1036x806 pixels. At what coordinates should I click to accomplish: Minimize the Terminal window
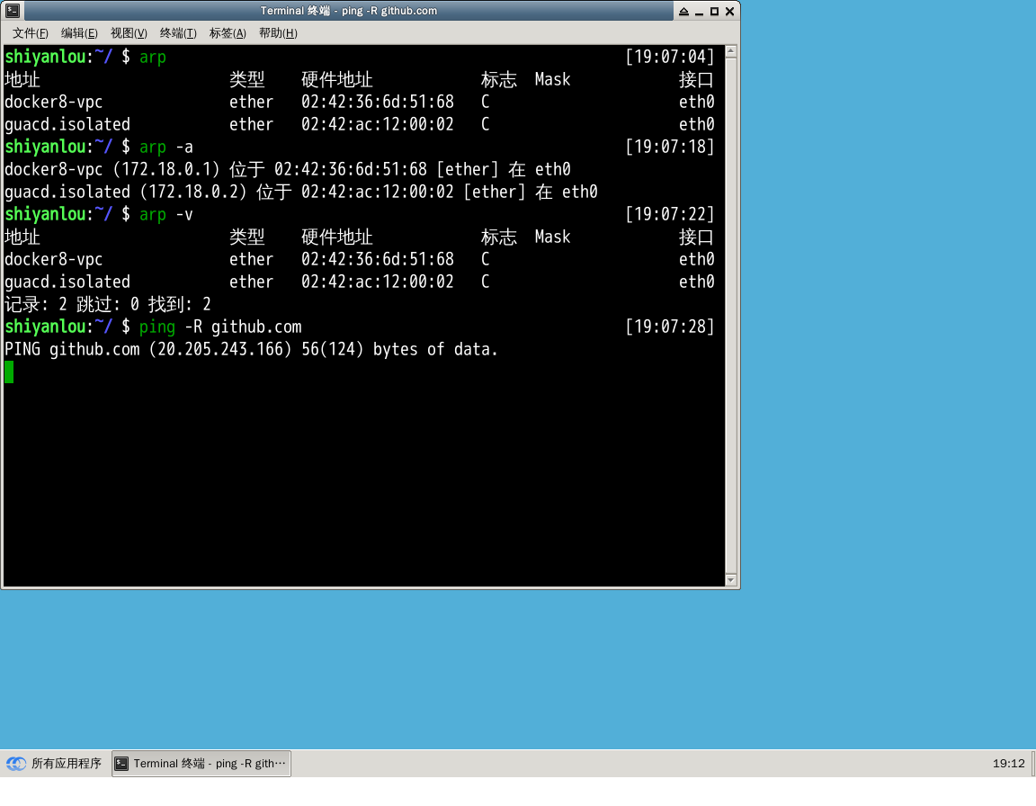699,12
